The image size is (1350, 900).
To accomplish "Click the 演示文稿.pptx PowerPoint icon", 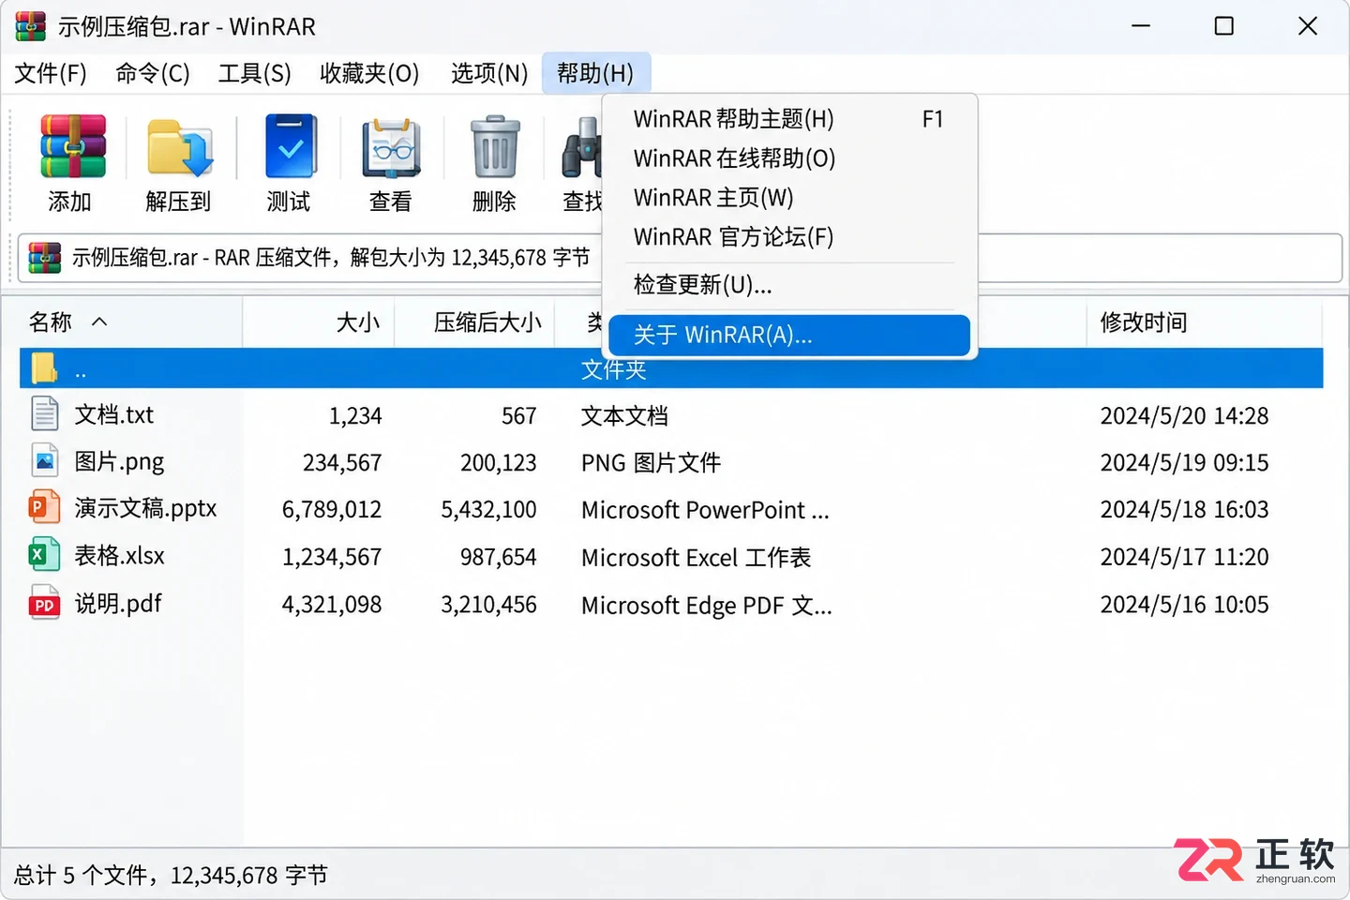I will tap(44, 508).
